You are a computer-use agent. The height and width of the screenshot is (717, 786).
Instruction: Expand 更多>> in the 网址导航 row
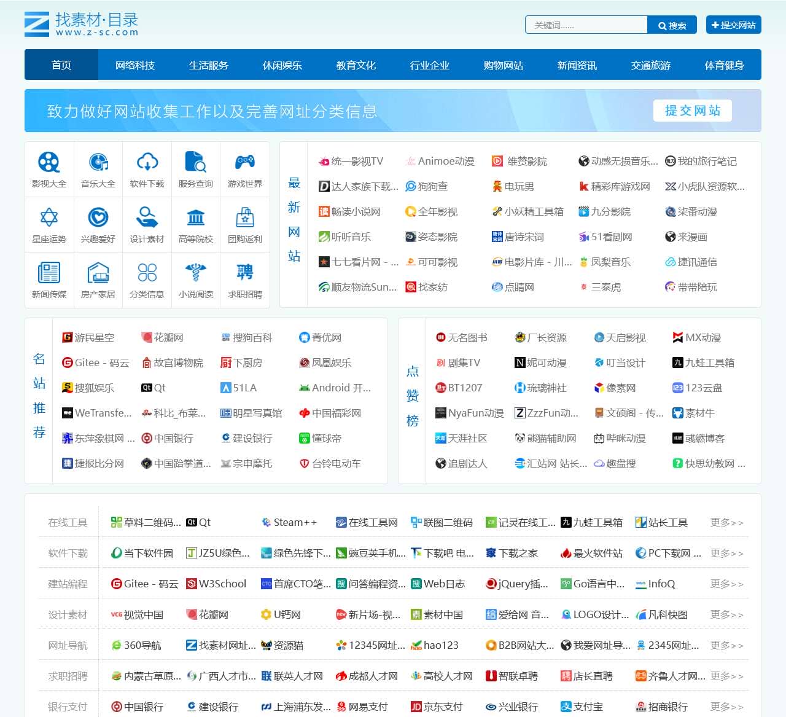(727, 645)
